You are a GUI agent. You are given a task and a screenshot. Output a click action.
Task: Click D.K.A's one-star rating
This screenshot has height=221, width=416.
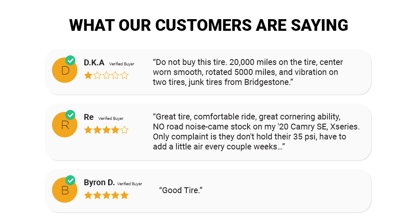click(x=106, y=75)
